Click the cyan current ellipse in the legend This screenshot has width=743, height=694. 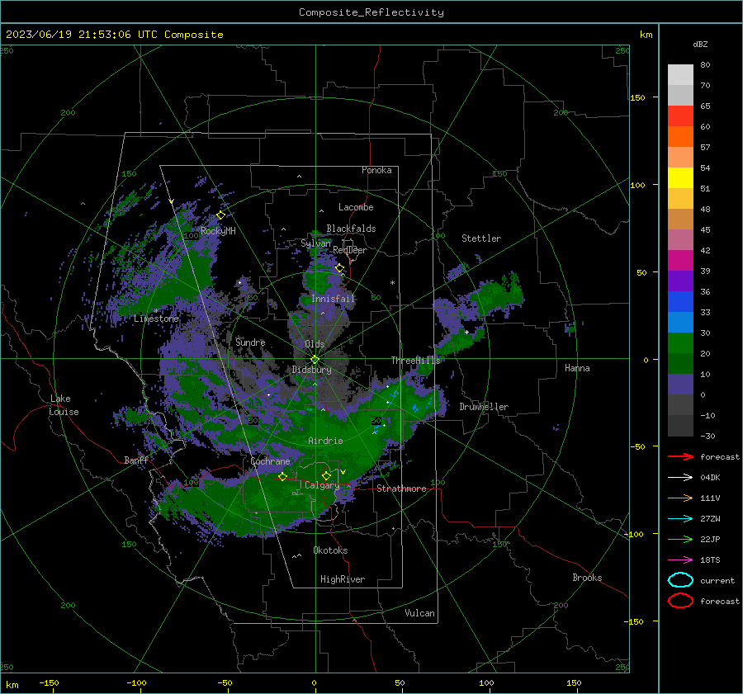click(680, 580)
